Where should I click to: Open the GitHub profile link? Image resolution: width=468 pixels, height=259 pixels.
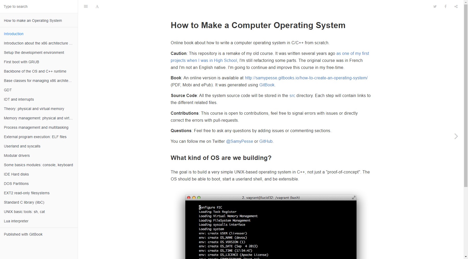pos(266,141)
